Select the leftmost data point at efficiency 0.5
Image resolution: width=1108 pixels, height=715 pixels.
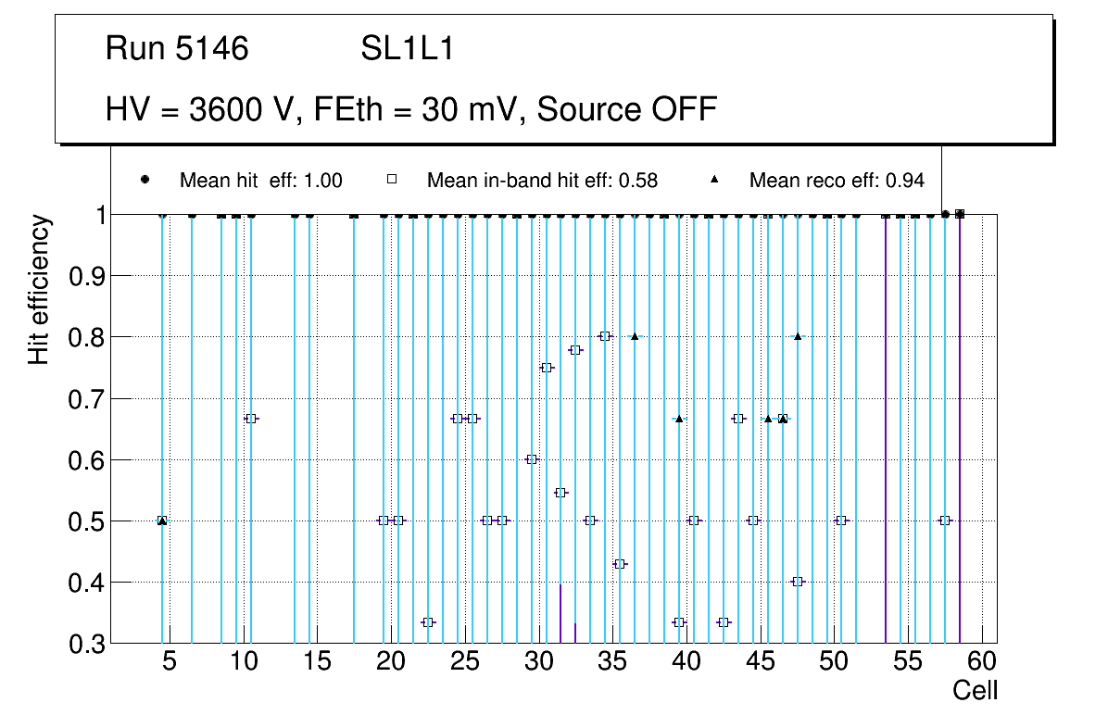coord(162,521)
